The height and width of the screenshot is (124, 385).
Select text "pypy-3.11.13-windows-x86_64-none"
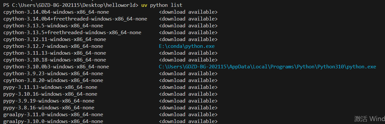pyautogui.click(x=50, y=87)
